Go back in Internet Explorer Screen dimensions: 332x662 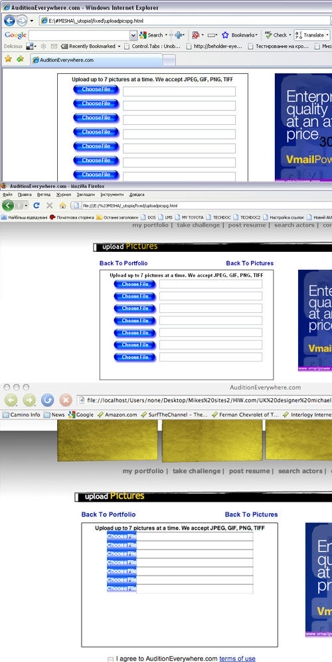coord(9,20)
